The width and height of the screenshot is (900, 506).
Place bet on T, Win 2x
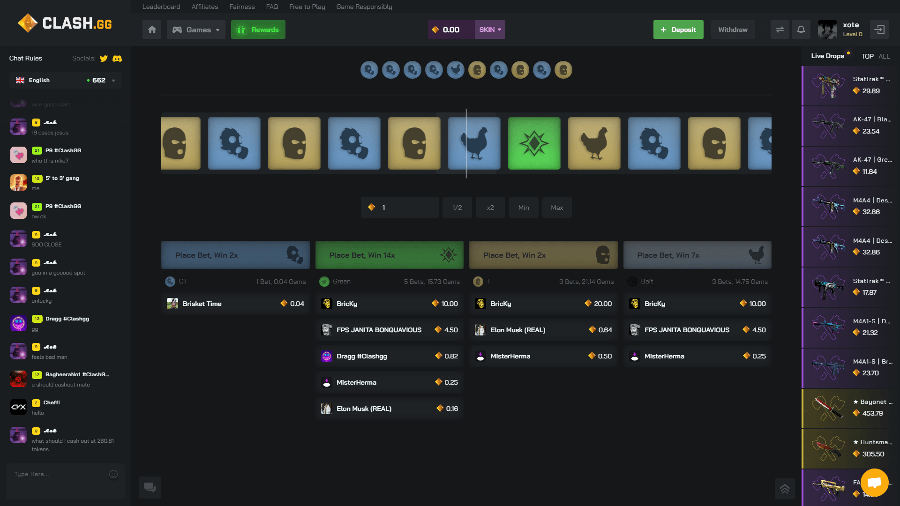[543, 255]
